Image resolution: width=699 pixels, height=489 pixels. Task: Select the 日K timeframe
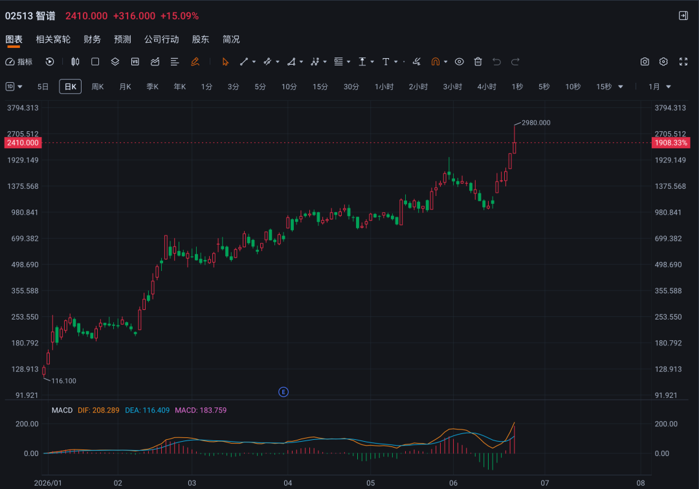(71, 87)
